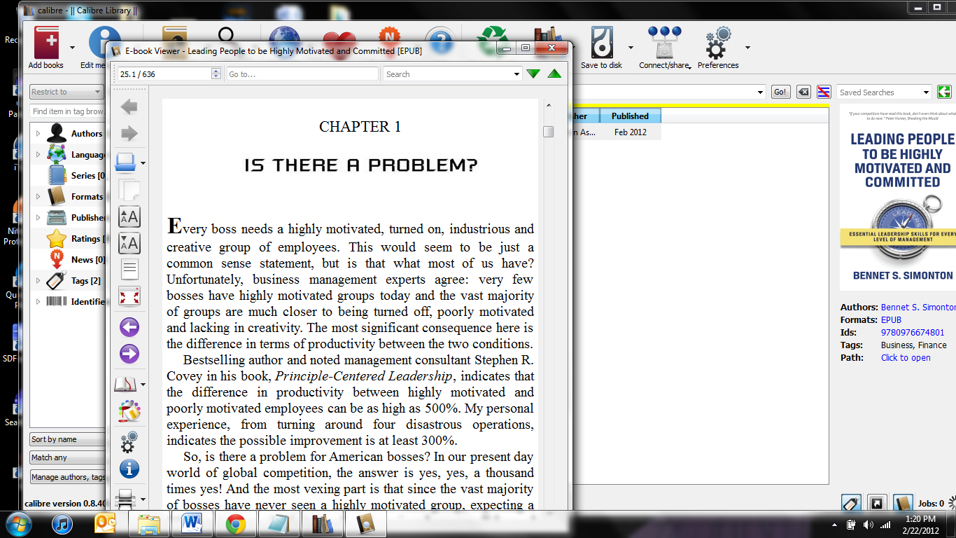Toggle search highlighting striped icon
This screenshot has width=956, height=538.
point(824,92)
